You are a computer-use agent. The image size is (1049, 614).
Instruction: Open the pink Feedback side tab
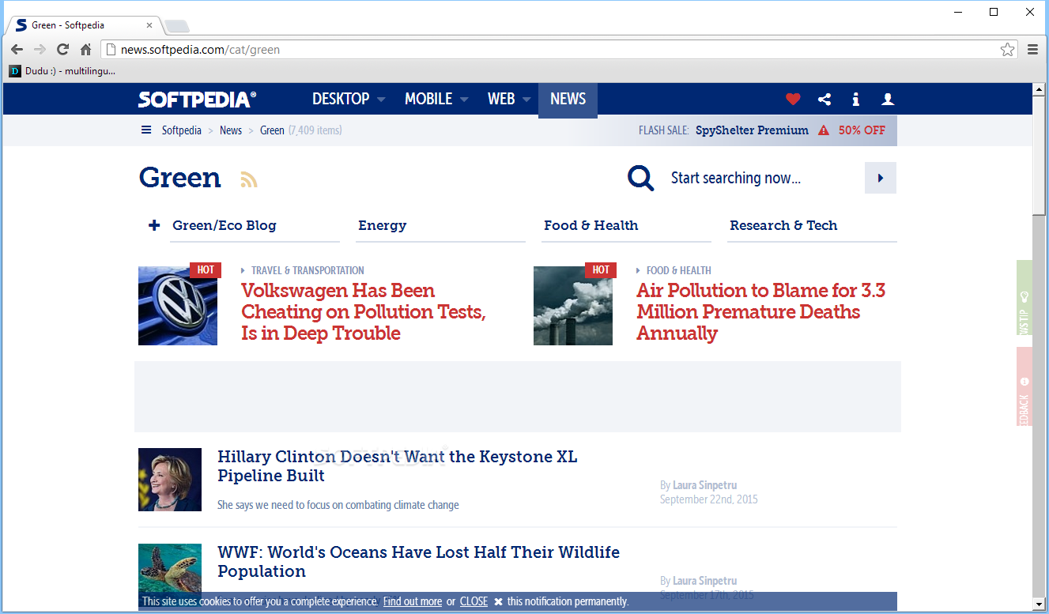[x=1024, y=386]
